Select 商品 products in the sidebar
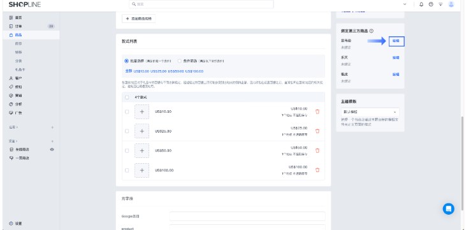This screenshot has width=466, height=230. point(15,35)
